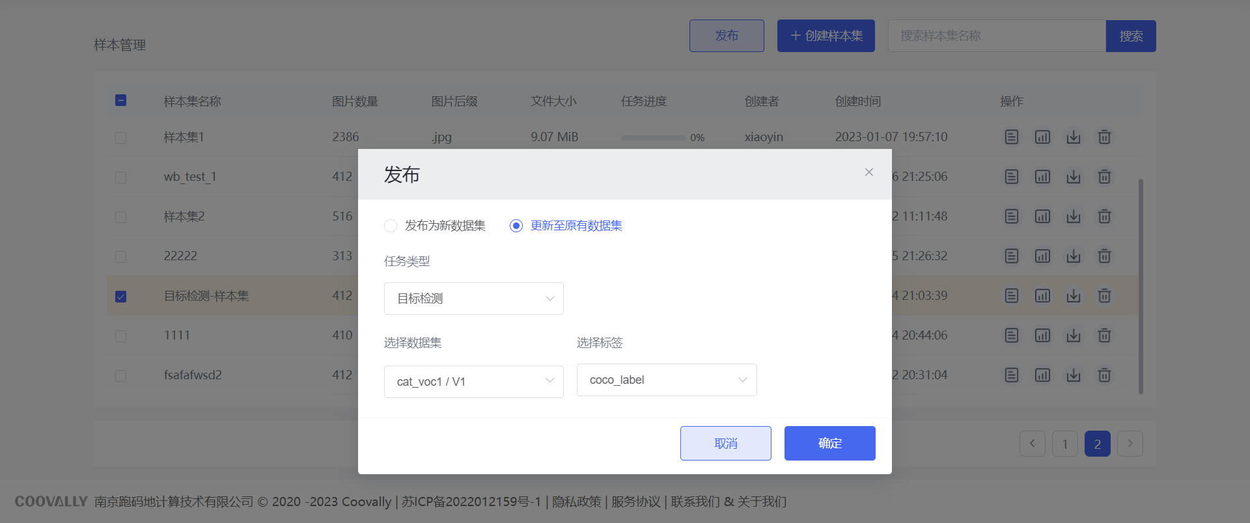Image resolution: width=1250 pixels, height=523 pixels.
Task: Click previous page arrow in pagination
Action: point(1032,444)
